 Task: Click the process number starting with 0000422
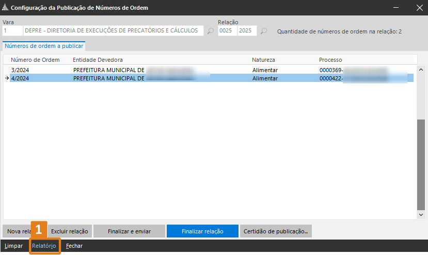(x=354, y=78)
